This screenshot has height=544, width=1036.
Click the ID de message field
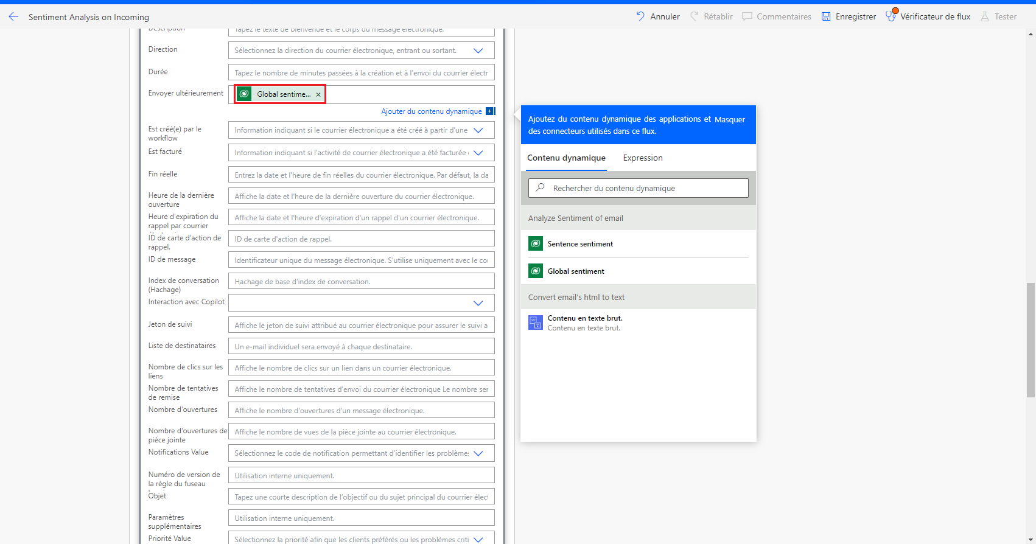point(361,260)
